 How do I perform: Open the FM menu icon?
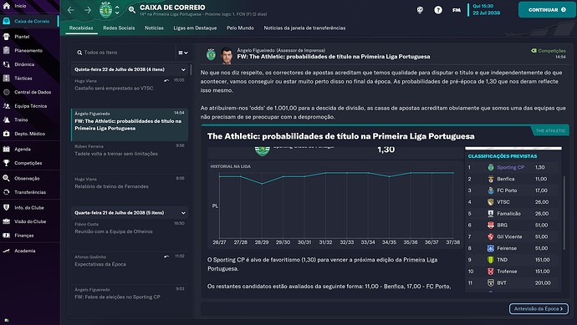(457, 10)
